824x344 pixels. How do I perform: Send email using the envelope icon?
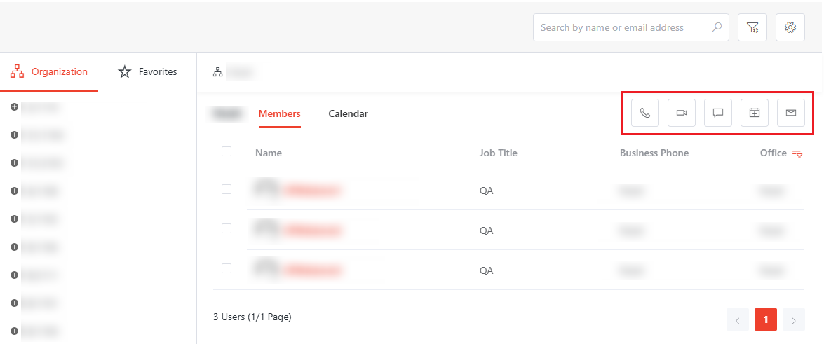click(791, 113)
